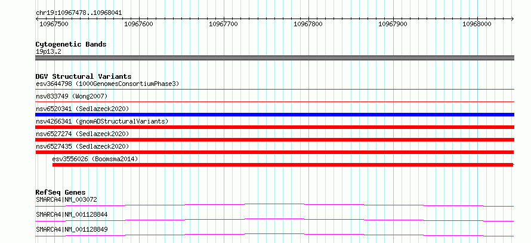The width and height of the screenshot is (531, 243).
Task: Select the red esv3556026 variant bar
Action: pos(283,165)
